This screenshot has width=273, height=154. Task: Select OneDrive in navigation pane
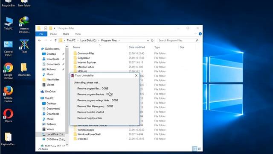point(50,91)
